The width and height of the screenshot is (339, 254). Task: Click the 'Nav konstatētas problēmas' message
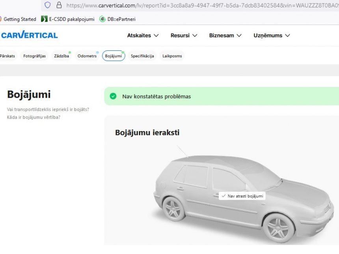(156, 96)
